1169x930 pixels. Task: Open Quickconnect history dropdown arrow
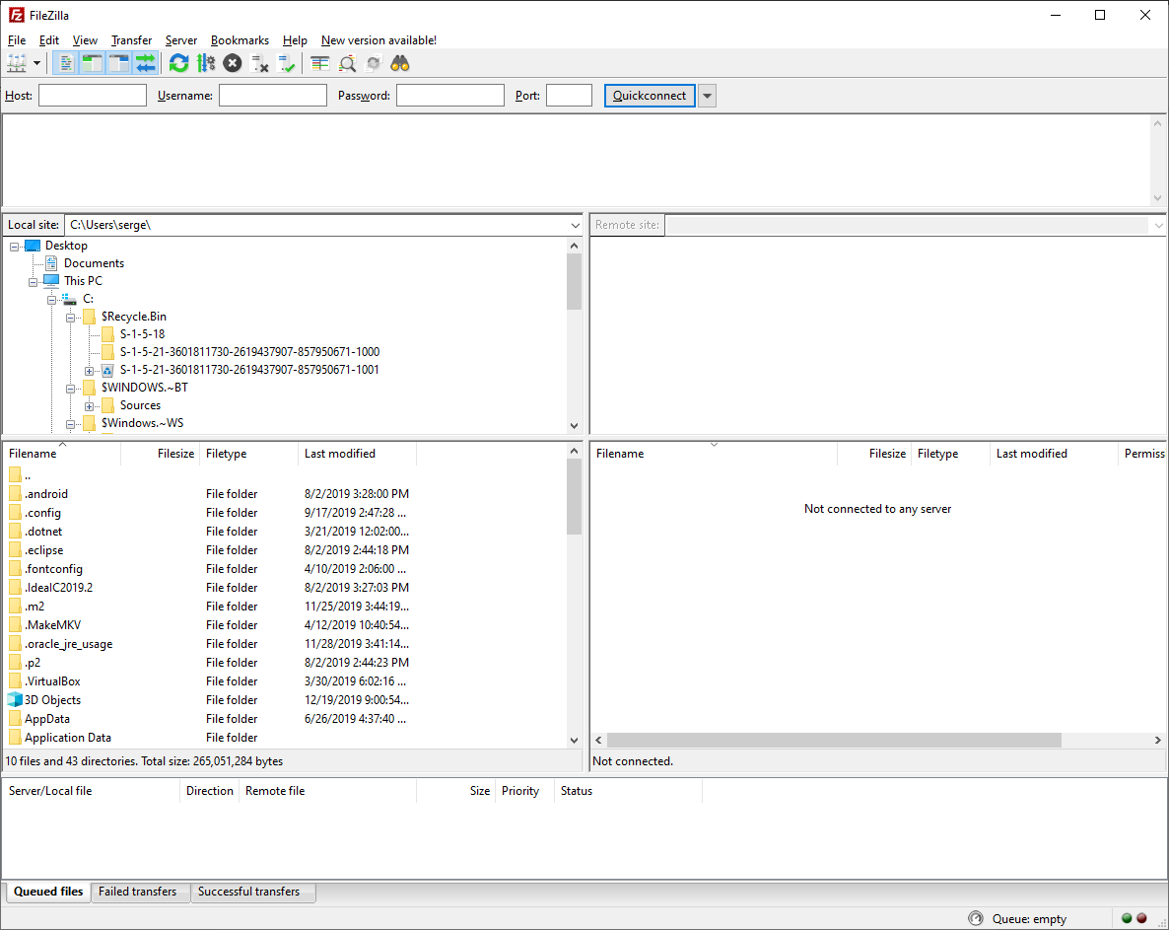(708, 96)
